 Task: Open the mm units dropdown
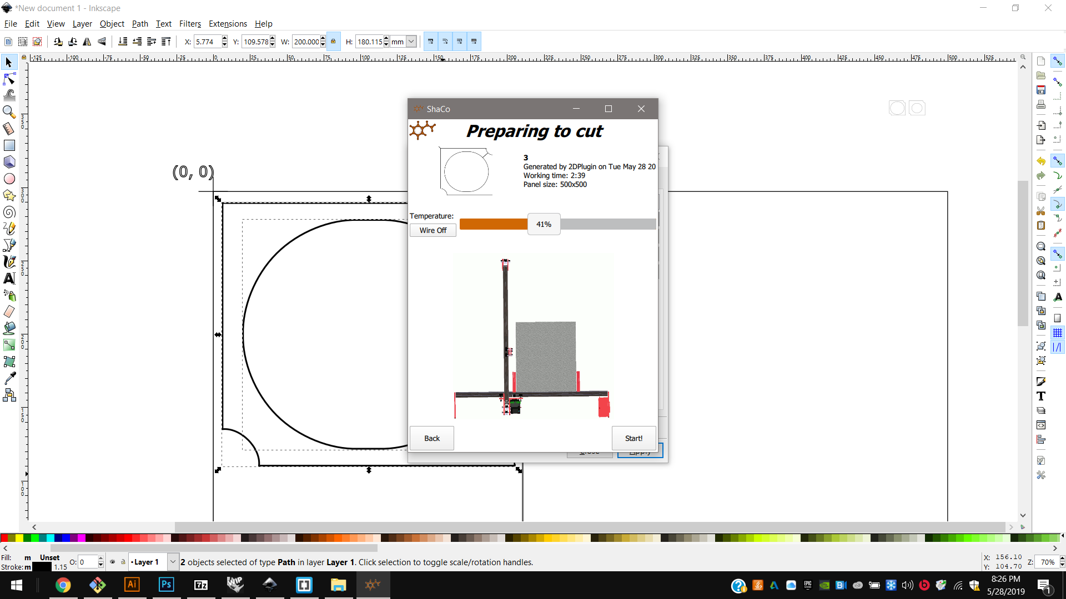coord(411,42)
